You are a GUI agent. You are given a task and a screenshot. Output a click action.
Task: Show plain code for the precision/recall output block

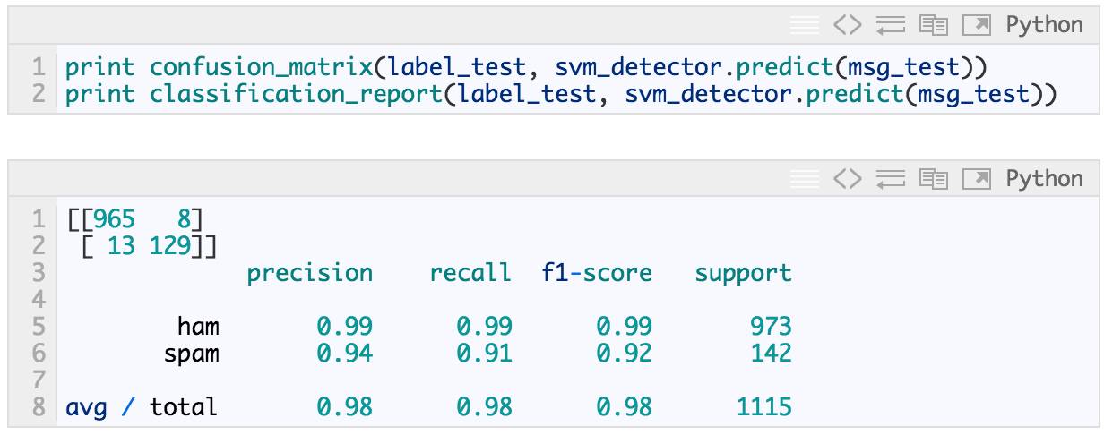pyautogui.click(x=847, y=179)
